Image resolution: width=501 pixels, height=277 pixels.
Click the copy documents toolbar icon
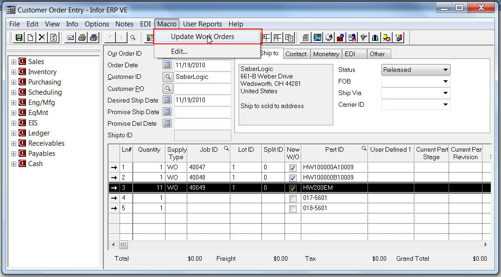(x=289, y=38)
